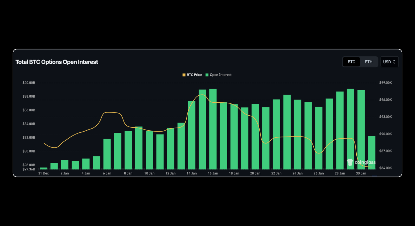Click the coinglass bear logo watermark
This screenshot has height=226, width=415.
click(x=350, y=162)
